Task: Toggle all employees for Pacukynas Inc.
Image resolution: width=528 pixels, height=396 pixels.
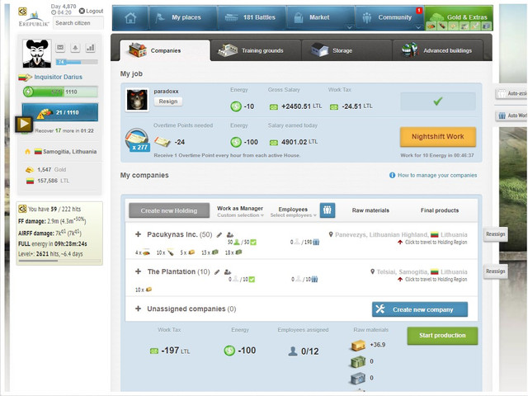Action: tap(316, 242)
